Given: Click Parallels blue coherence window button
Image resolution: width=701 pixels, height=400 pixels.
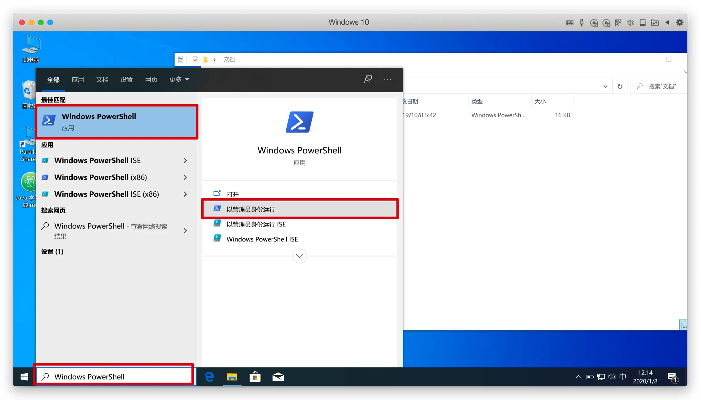Looking at the screenshot, I should pyautogui.click(x=50, y=22).
